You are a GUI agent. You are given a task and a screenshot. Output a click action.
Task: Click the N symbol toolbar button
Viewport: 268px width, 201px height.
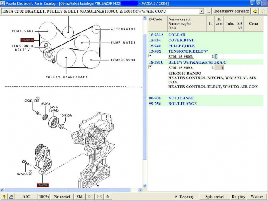(x=108, y=197)
